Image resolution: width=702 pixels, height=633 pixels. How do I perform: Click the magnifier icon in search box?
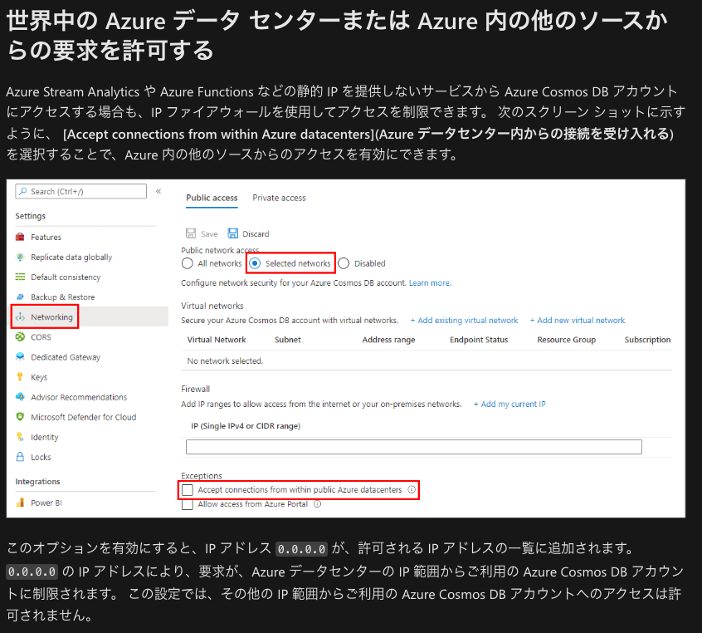point(23,191)
